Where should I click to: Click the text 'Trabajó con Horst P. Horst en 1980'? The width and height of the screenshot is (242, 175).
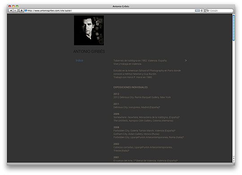133,77
